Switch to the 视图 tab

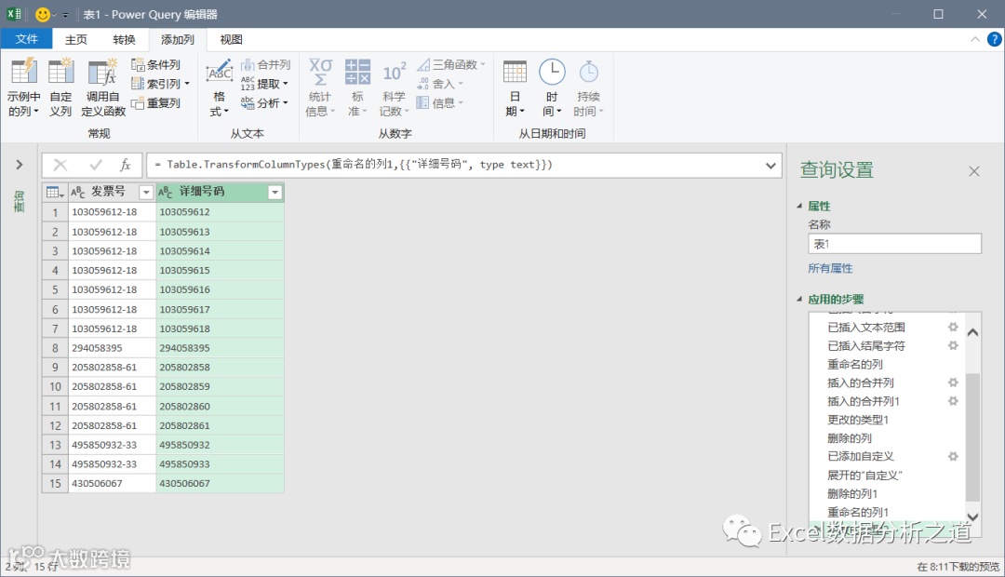[231, 39]
